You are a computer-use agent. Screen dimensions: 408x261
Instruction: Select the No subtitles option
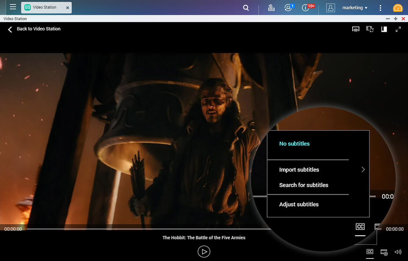point(294,144)
